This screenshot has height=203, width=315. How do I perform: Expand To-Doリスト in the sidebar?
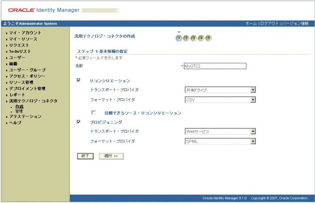click(20, 51)
